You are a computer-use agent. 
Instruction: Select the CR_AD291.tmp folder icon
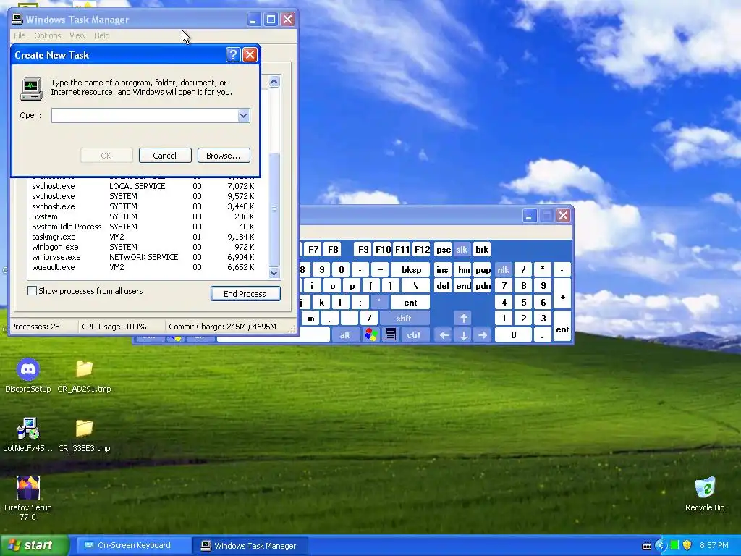pyautogui.click(x=84, y=376)
